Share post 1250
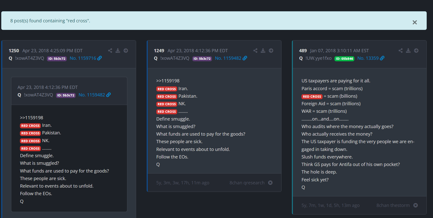The height and width of the screenshot is (218, 433). click(110, 50)
